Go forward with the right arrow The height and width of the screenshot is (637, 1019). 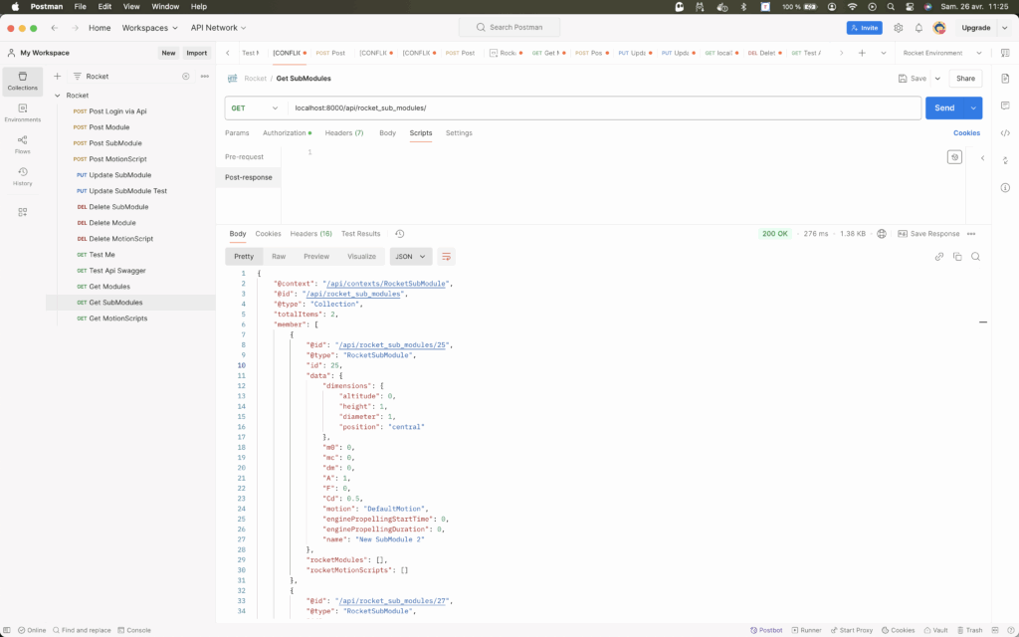(75, 28)
